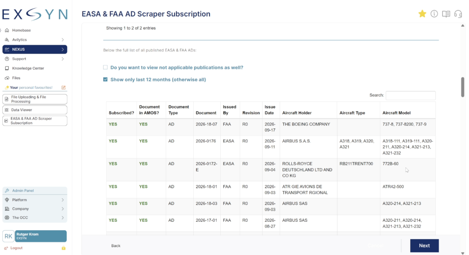Click the headset support icon
Screen dimensions: 469x255
tap(458, 14)
